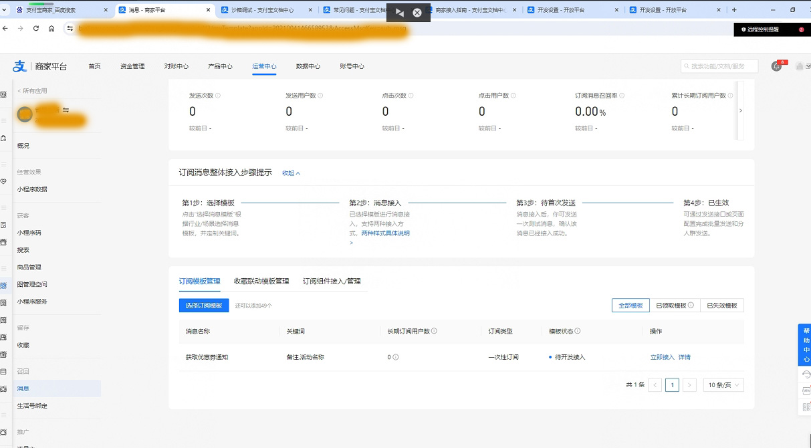Go back via 所有应用 link

coord(32,91)
